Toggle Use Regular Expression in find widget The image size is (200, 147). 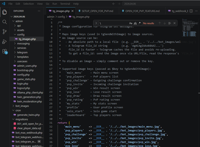139,23
